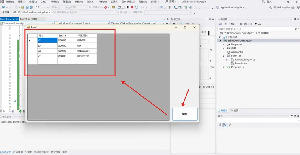The image size is (300, 155).
Task: Click the Pause (Break All) debugging icon
Action: 128,7
